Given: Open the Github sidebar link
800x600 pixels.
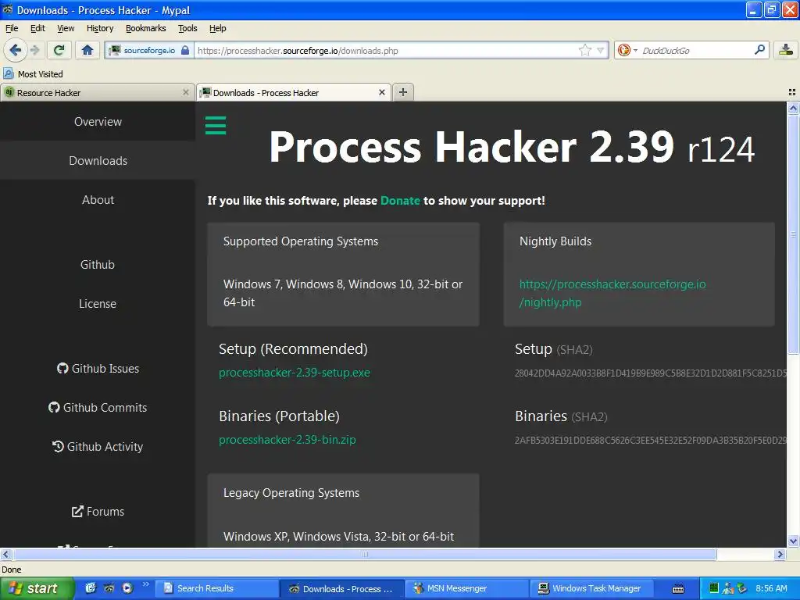Looking at the screenshot, I should 98,264.
